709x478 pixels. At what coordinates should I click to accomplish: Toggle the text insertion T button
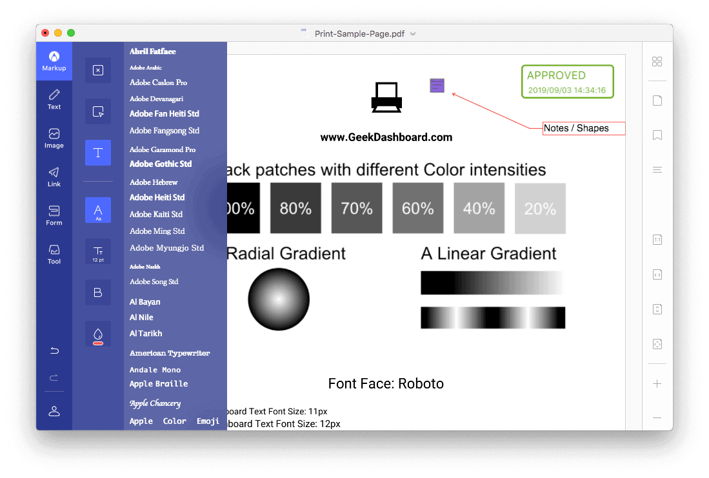point(97,153)
